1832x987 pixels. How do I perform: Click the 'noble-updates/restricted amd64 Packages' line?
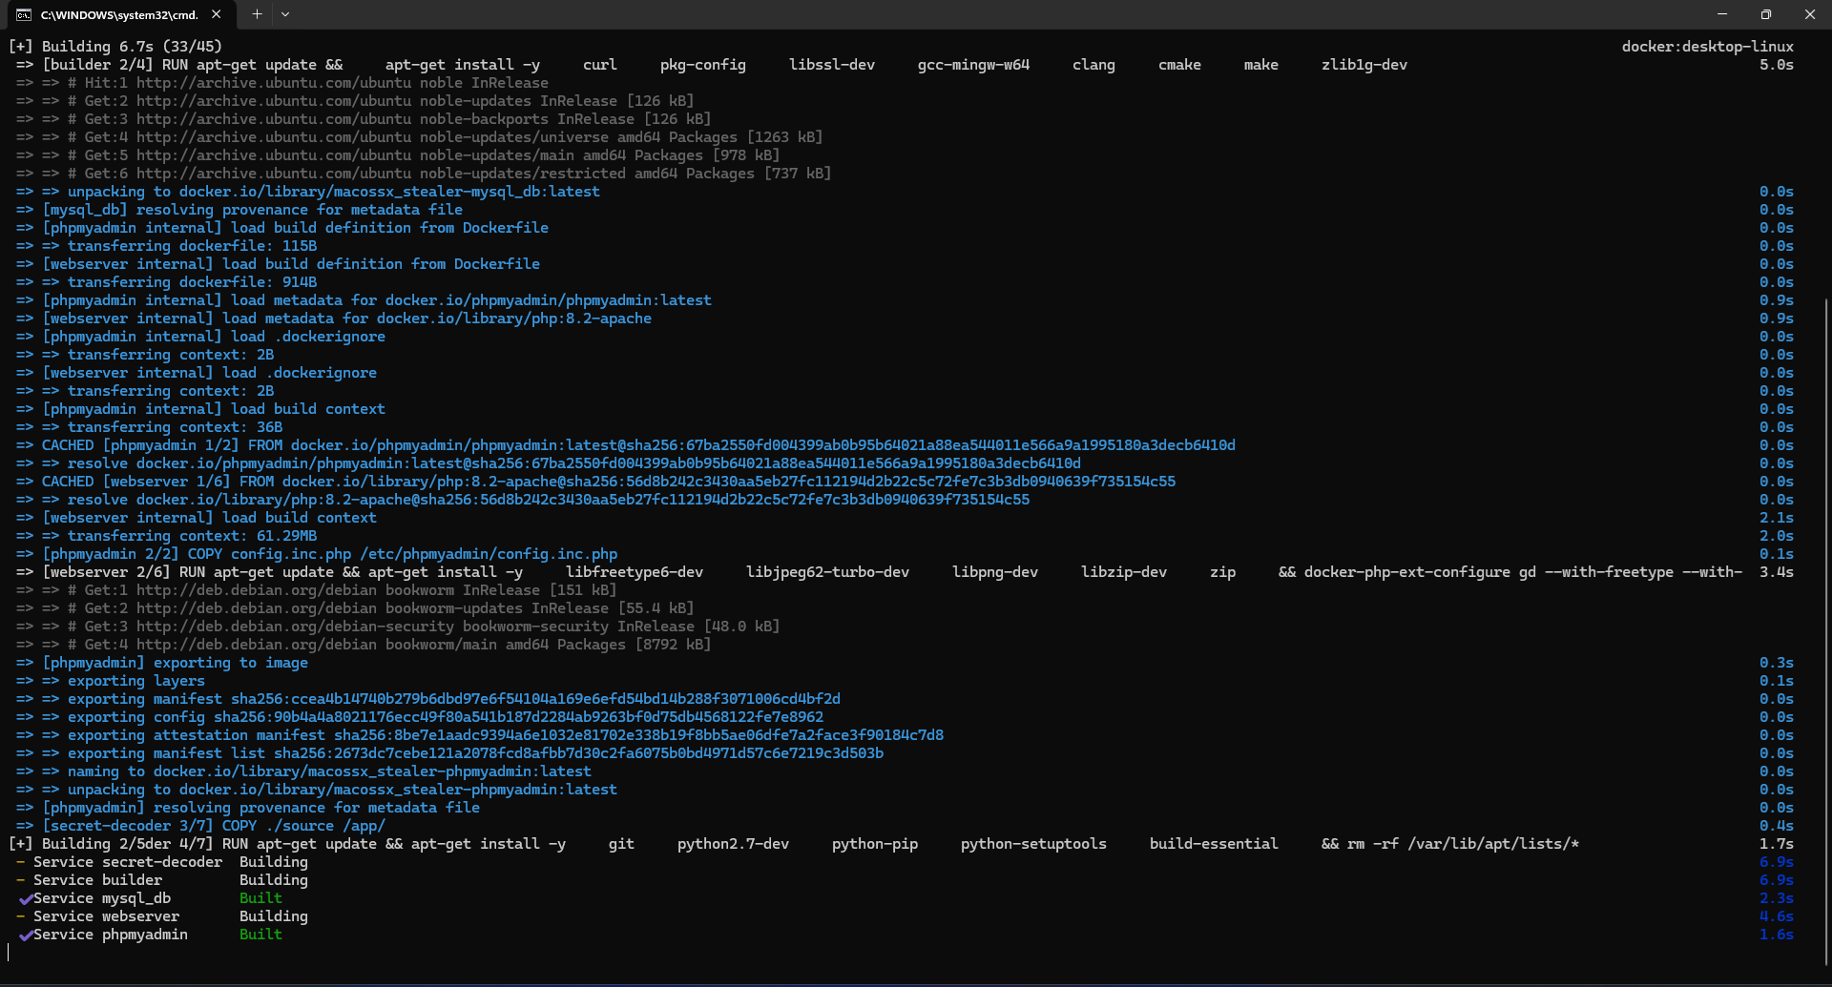pyautogui.click(x=424, y=174)
